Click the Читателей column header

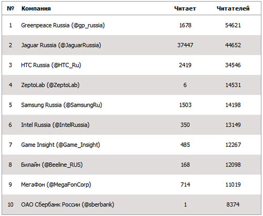233,8
